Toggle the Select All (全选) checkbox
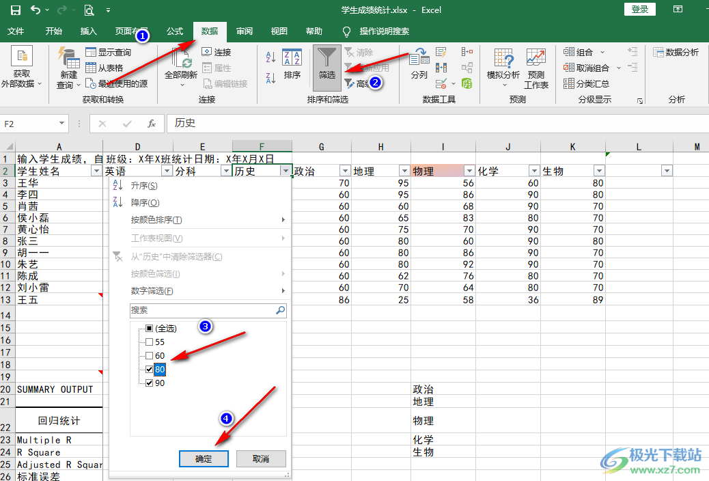The image size is (709, 481). pyautogui.click(x=150, y=329)
